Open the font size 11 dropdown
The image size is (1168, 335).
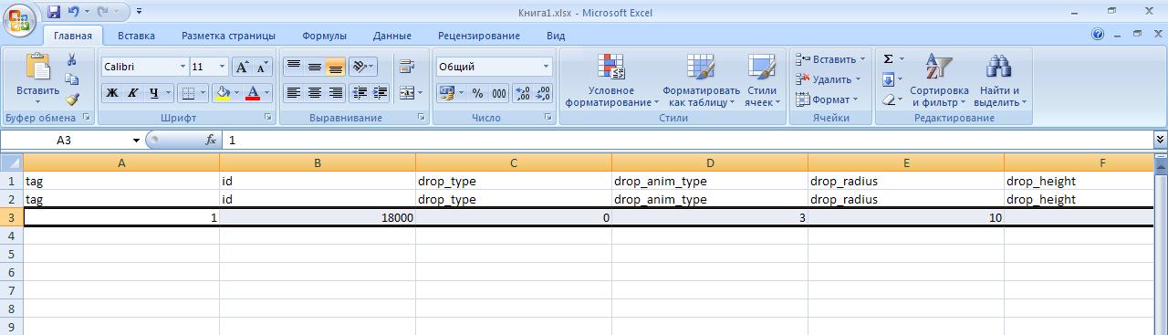pos(222,67)
